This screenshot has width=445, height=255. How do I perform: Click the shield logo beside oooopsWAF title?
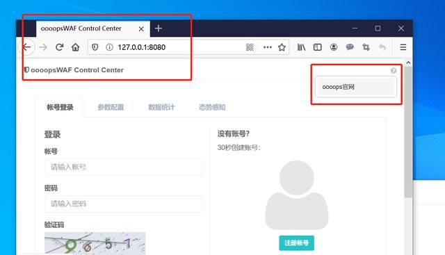click(x=26, y=69)
